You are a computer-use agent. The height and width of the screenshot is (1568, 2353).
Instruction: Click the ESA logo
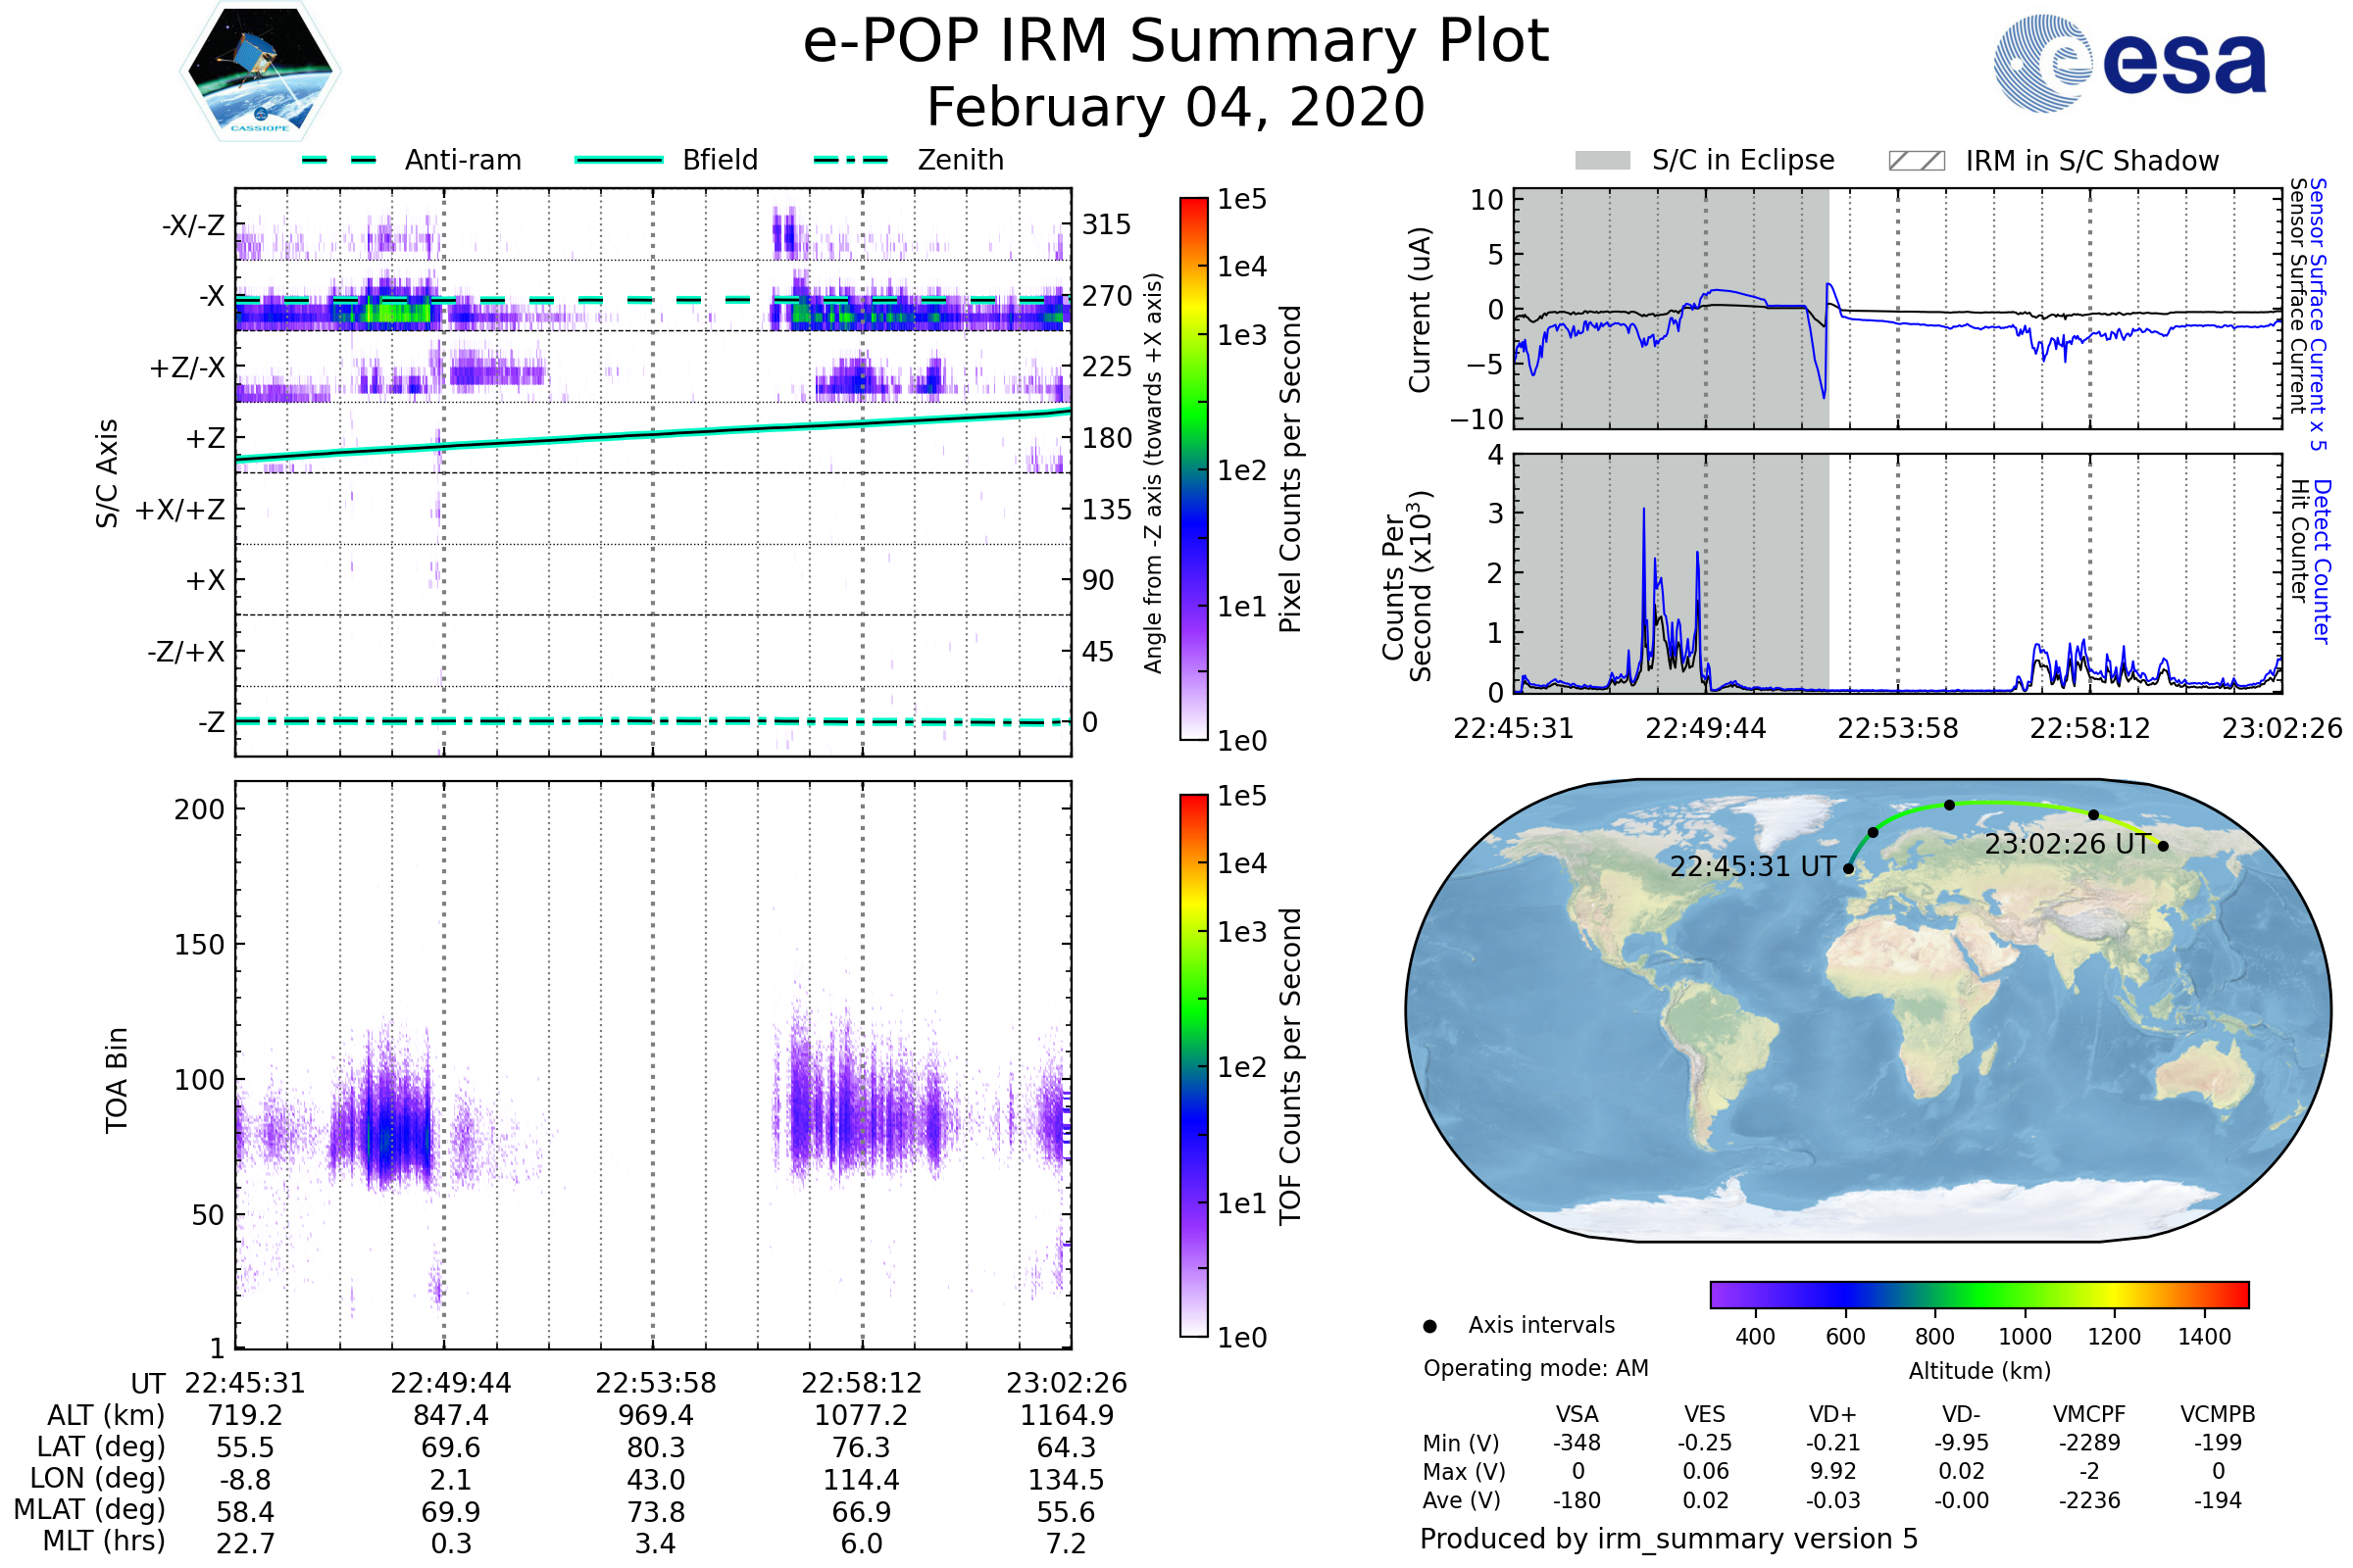click(2128, 62)
